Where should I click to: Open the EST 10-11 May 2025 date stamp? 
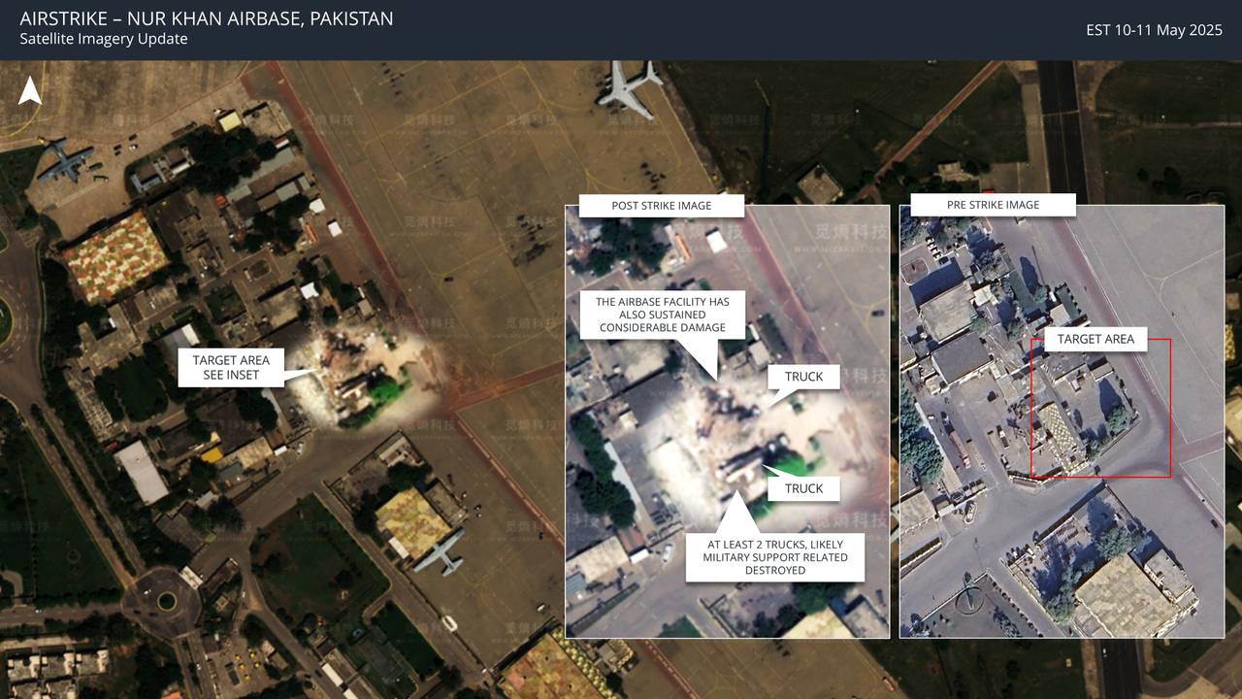click(1154, 30)
